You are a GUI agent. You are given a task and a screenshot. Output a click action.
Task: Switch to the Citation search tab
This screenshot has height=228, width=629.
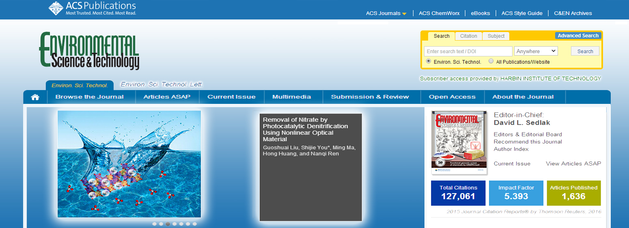pyautogui.click(x=468, y=36)
